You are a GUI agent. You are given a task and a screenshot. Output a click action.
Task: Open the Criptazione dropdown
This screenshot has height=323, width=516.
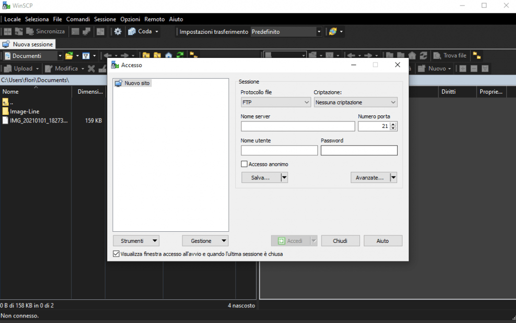(355, 102)
